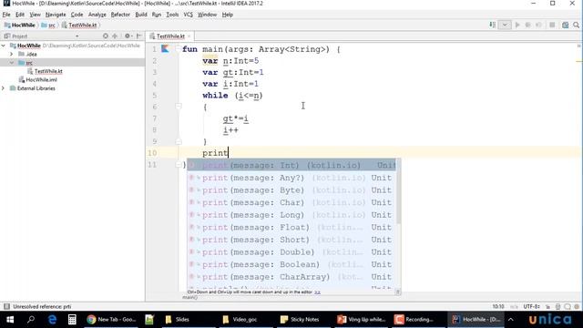Viewport: 583px width, 328px height.
Task: Click the Stop square icon
Action: tap(552, 25)
